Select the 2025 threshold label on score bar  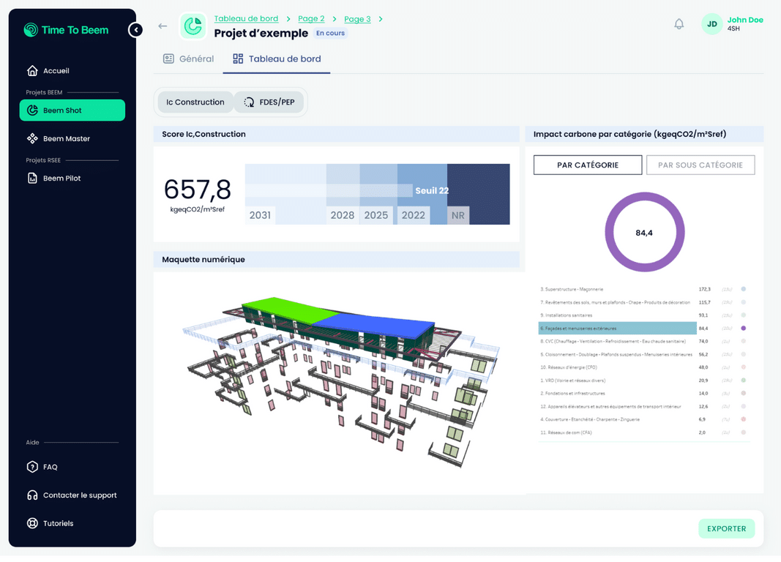376,216
